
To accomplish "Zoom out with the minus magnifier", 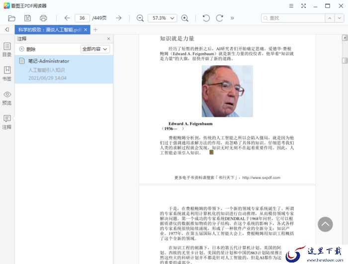I will (x=140, y=18).
